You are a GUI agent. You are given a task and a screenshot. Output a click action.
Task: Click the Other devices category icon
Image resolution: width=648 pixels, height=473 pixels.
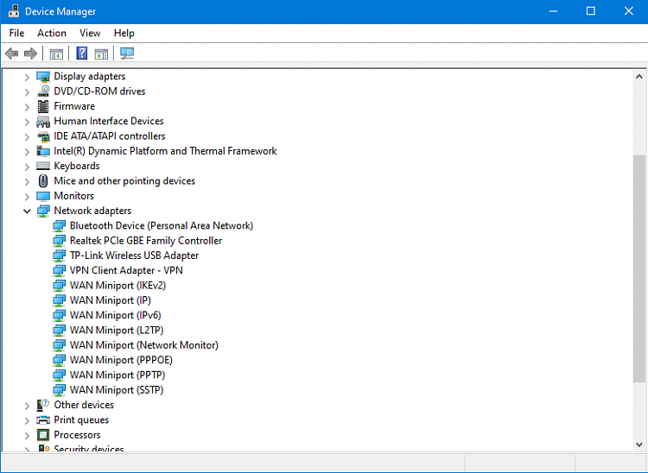coord(43,405)
